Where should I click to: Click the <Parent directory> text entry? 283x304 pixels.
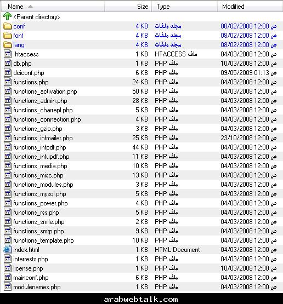(37, 17)
